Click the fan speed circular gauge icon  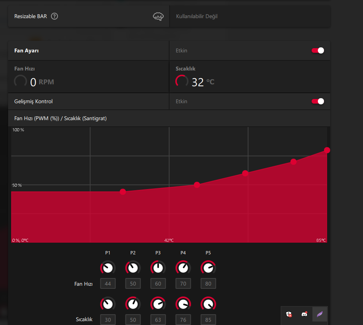tap(20, 81)
